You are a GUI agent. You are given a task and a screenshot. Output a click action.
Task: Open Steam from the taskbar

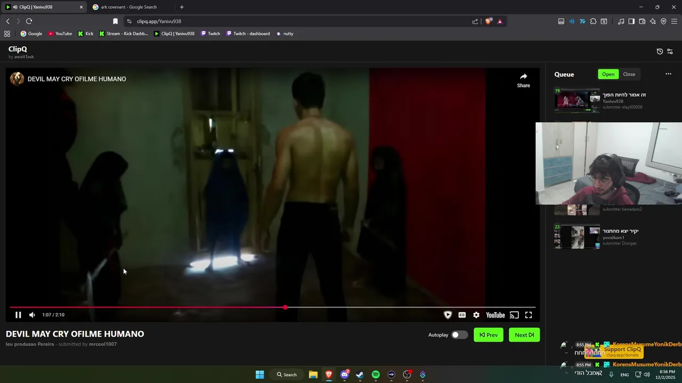(x=360, y=374)
